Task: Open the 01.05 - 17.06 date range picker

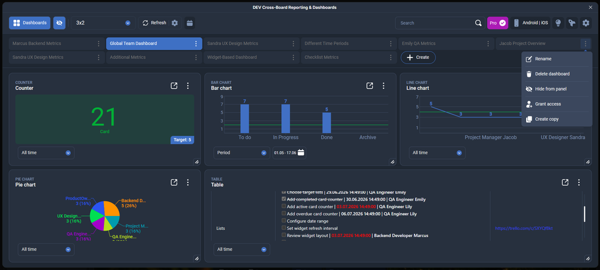Action: [x=289, y=152]
